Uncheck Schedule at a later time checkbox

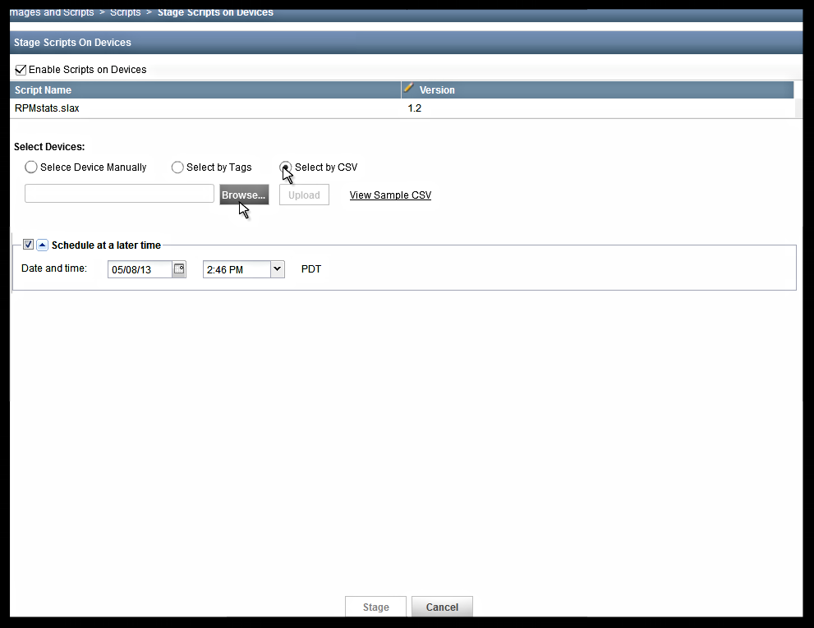29,245
